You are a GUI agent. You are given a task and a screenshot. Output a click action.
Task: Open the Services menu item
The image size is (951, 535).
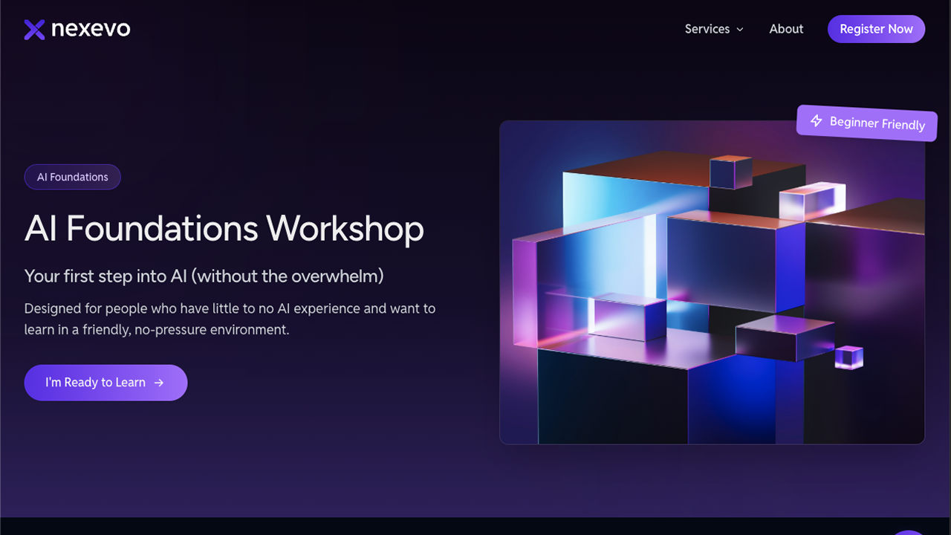(714, 29)
